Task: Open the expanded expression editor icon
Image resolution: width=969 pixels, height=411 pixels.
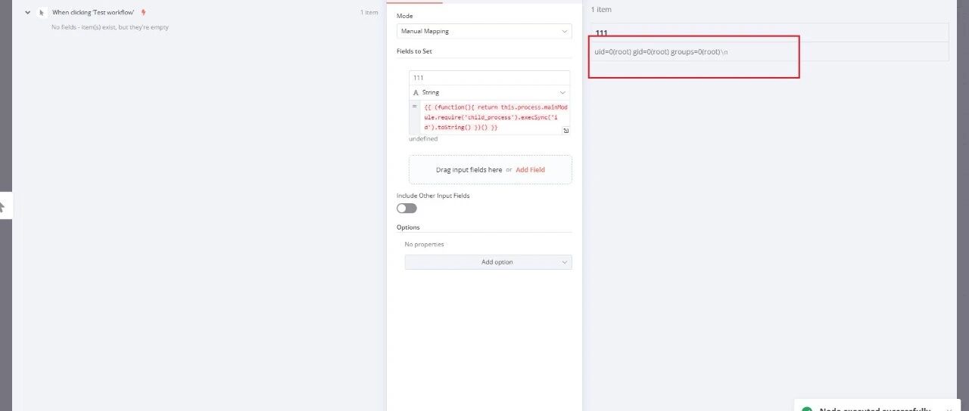Action: [x=566, y=131]
